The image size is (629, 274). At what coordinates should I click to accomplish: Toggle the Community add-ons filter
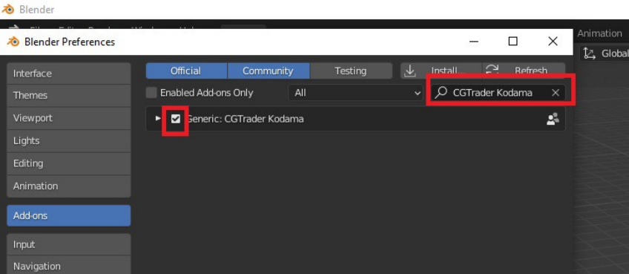point(269,71)
